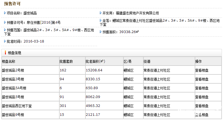The image size is (223, 120).
Task: Click the 8062.09 area value
Action: (93, 97)
